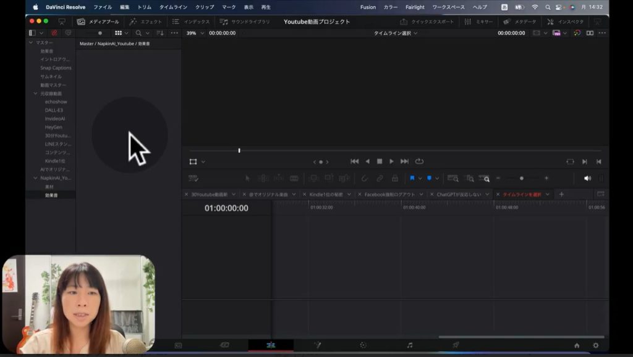Click the blue flag icon
The height and width of the screenshot is (357, 633).
412,178
